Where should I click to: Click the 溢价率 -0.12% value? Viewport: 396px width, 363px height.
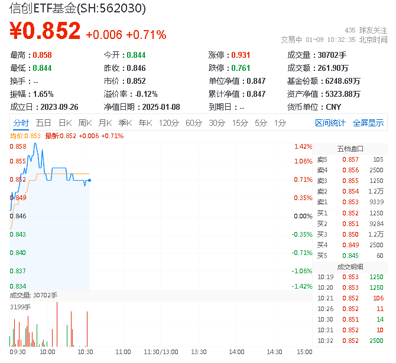point(147,94)
